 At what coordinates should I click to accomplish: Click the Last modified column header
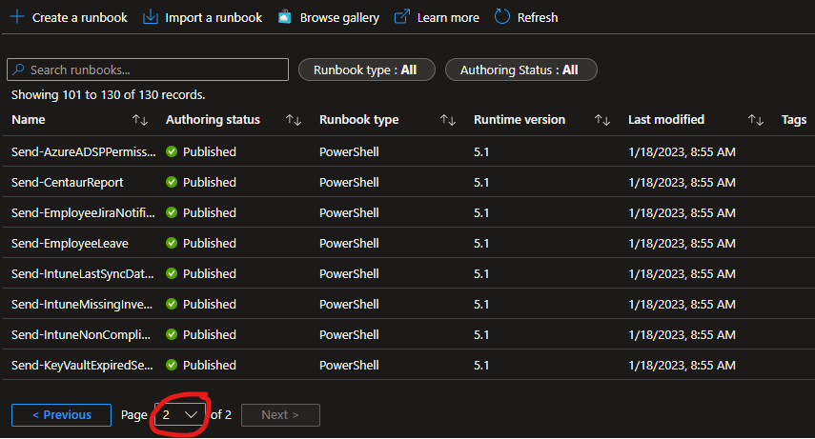point(666,120)
